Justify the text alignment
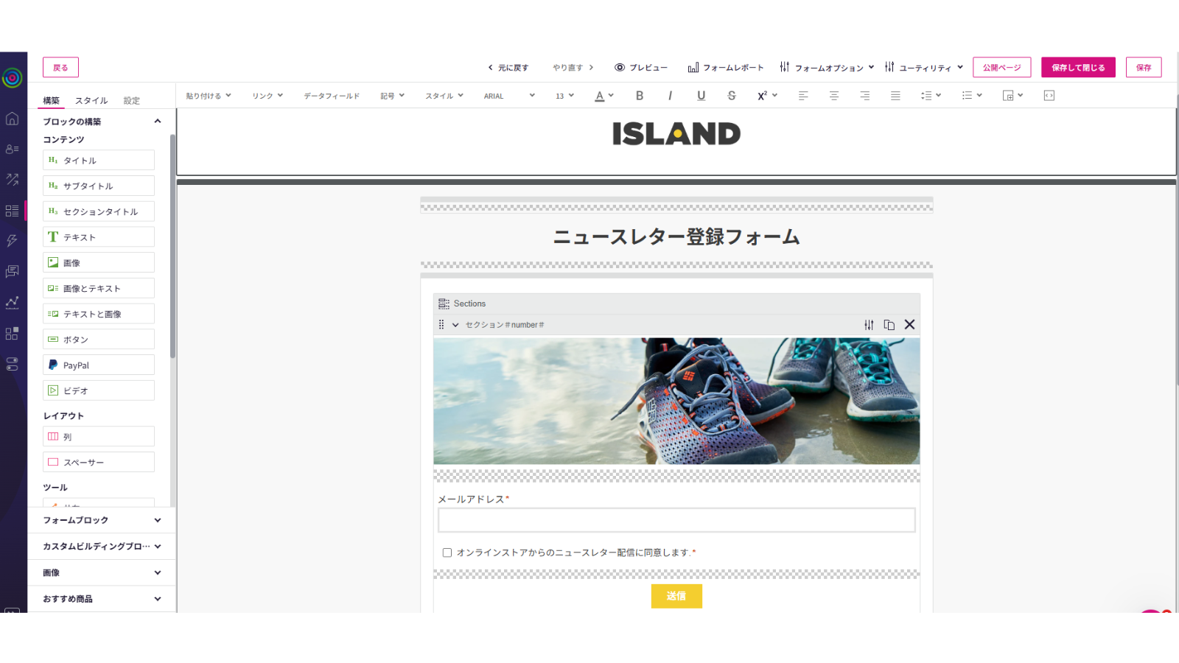The height and width of the screenshot is (663, 1179). pos(895,96)
